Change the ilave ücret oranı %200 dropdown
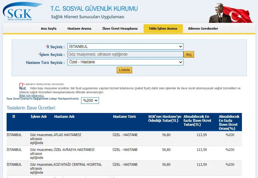Screen dimensions: 258x178 click(90, 100)
